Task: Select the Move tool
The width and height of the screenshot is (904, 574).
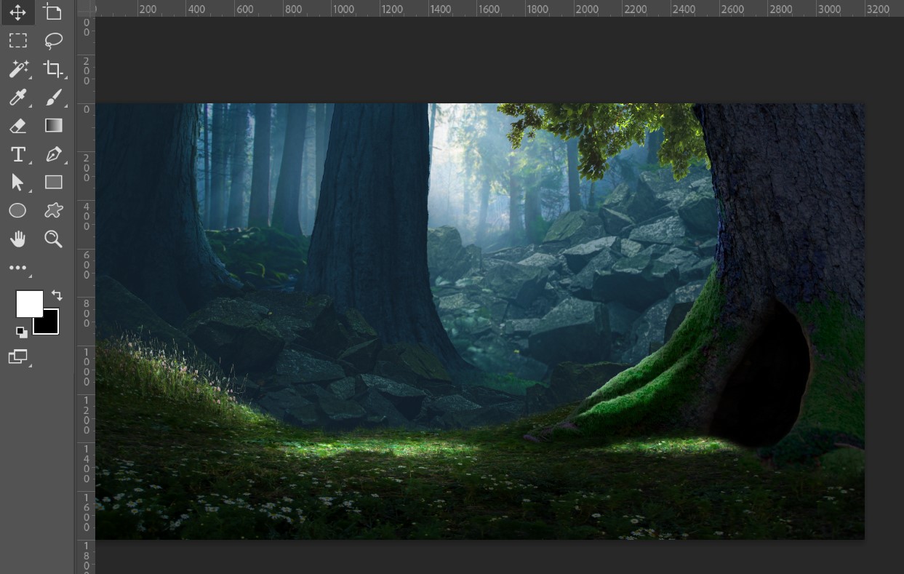Action: 17,12
